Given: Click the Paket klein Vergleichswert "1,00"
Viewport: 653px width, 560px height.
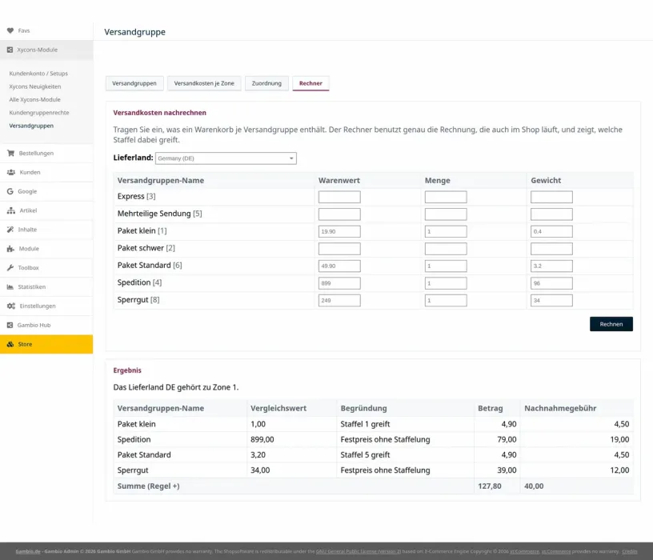Looking at the screenshot, I should pyautogui.click(x=258, y=424).
